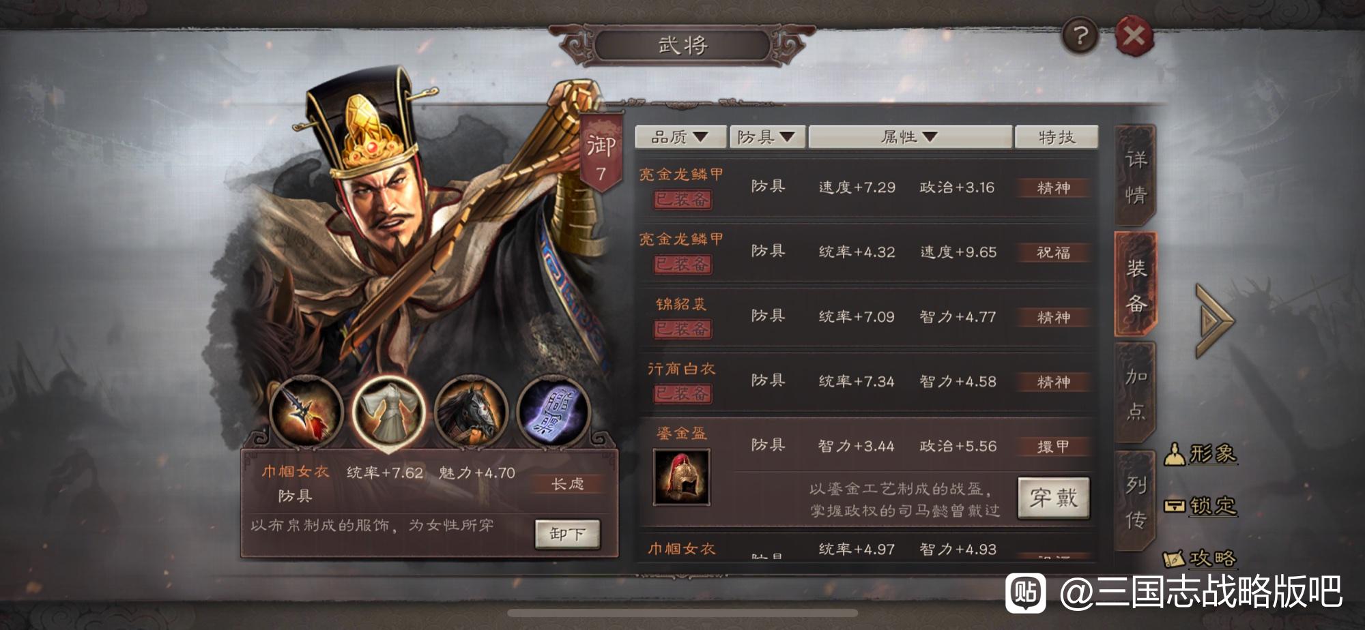Expand the 防具 type filter dropdown
1365x630 pixels.
click(767, 137)
